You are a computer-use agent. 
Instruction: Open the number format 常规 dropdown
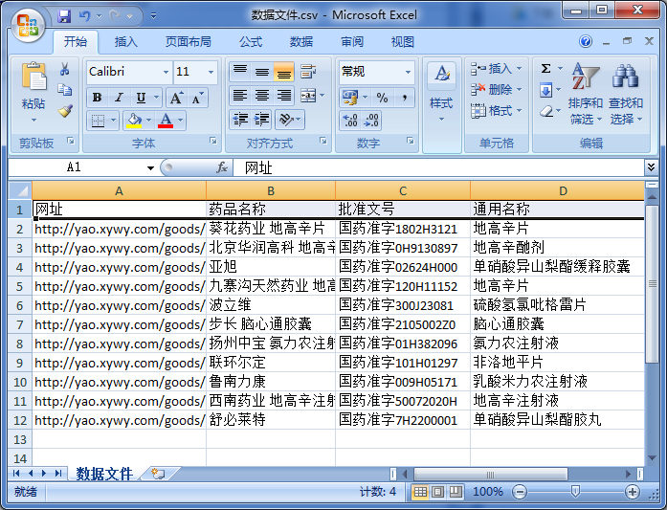pos(408,72)
